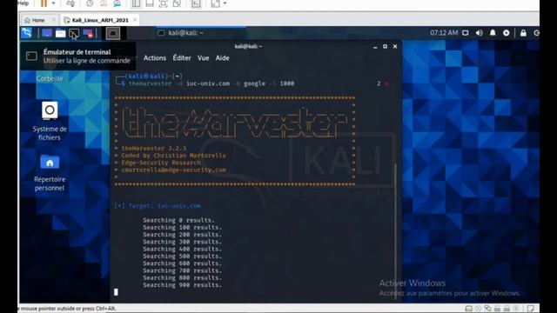Click the show library sidebar view icon
Viewport: 557px width, 313px height.
point(136,3)
